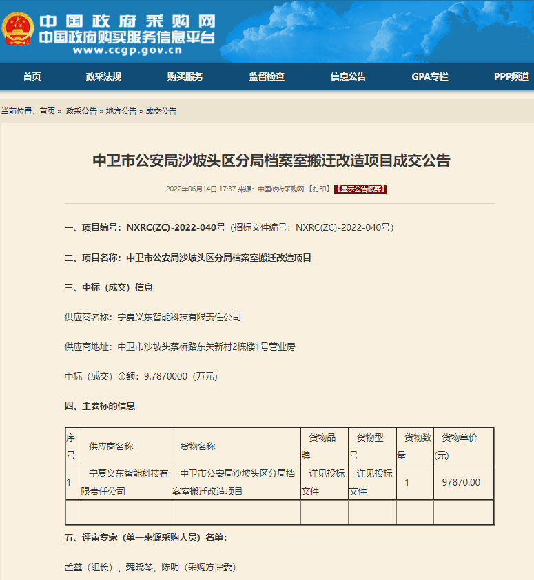The height and width of the screenshot is (580, 534).
Task: Click the 序号 table header cell
Action: [x=73, y=446]
